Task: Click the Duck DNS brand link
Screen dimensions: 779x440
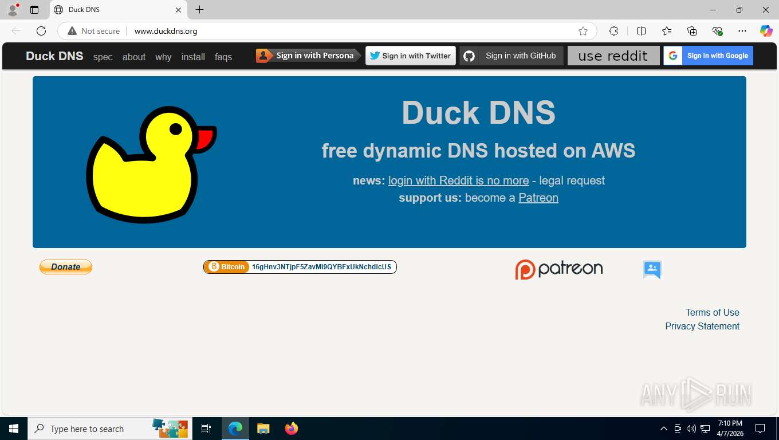Action: [54, 56]
